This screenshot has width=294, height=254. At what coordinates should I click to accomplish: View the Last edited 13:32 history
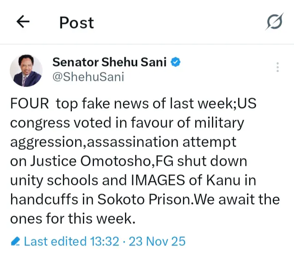[71, 241]
